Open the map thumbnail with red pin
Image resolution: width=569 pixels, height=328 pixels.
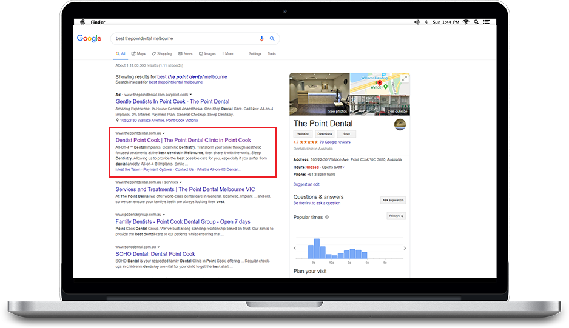pyautogui.click(x=380, y=83)
